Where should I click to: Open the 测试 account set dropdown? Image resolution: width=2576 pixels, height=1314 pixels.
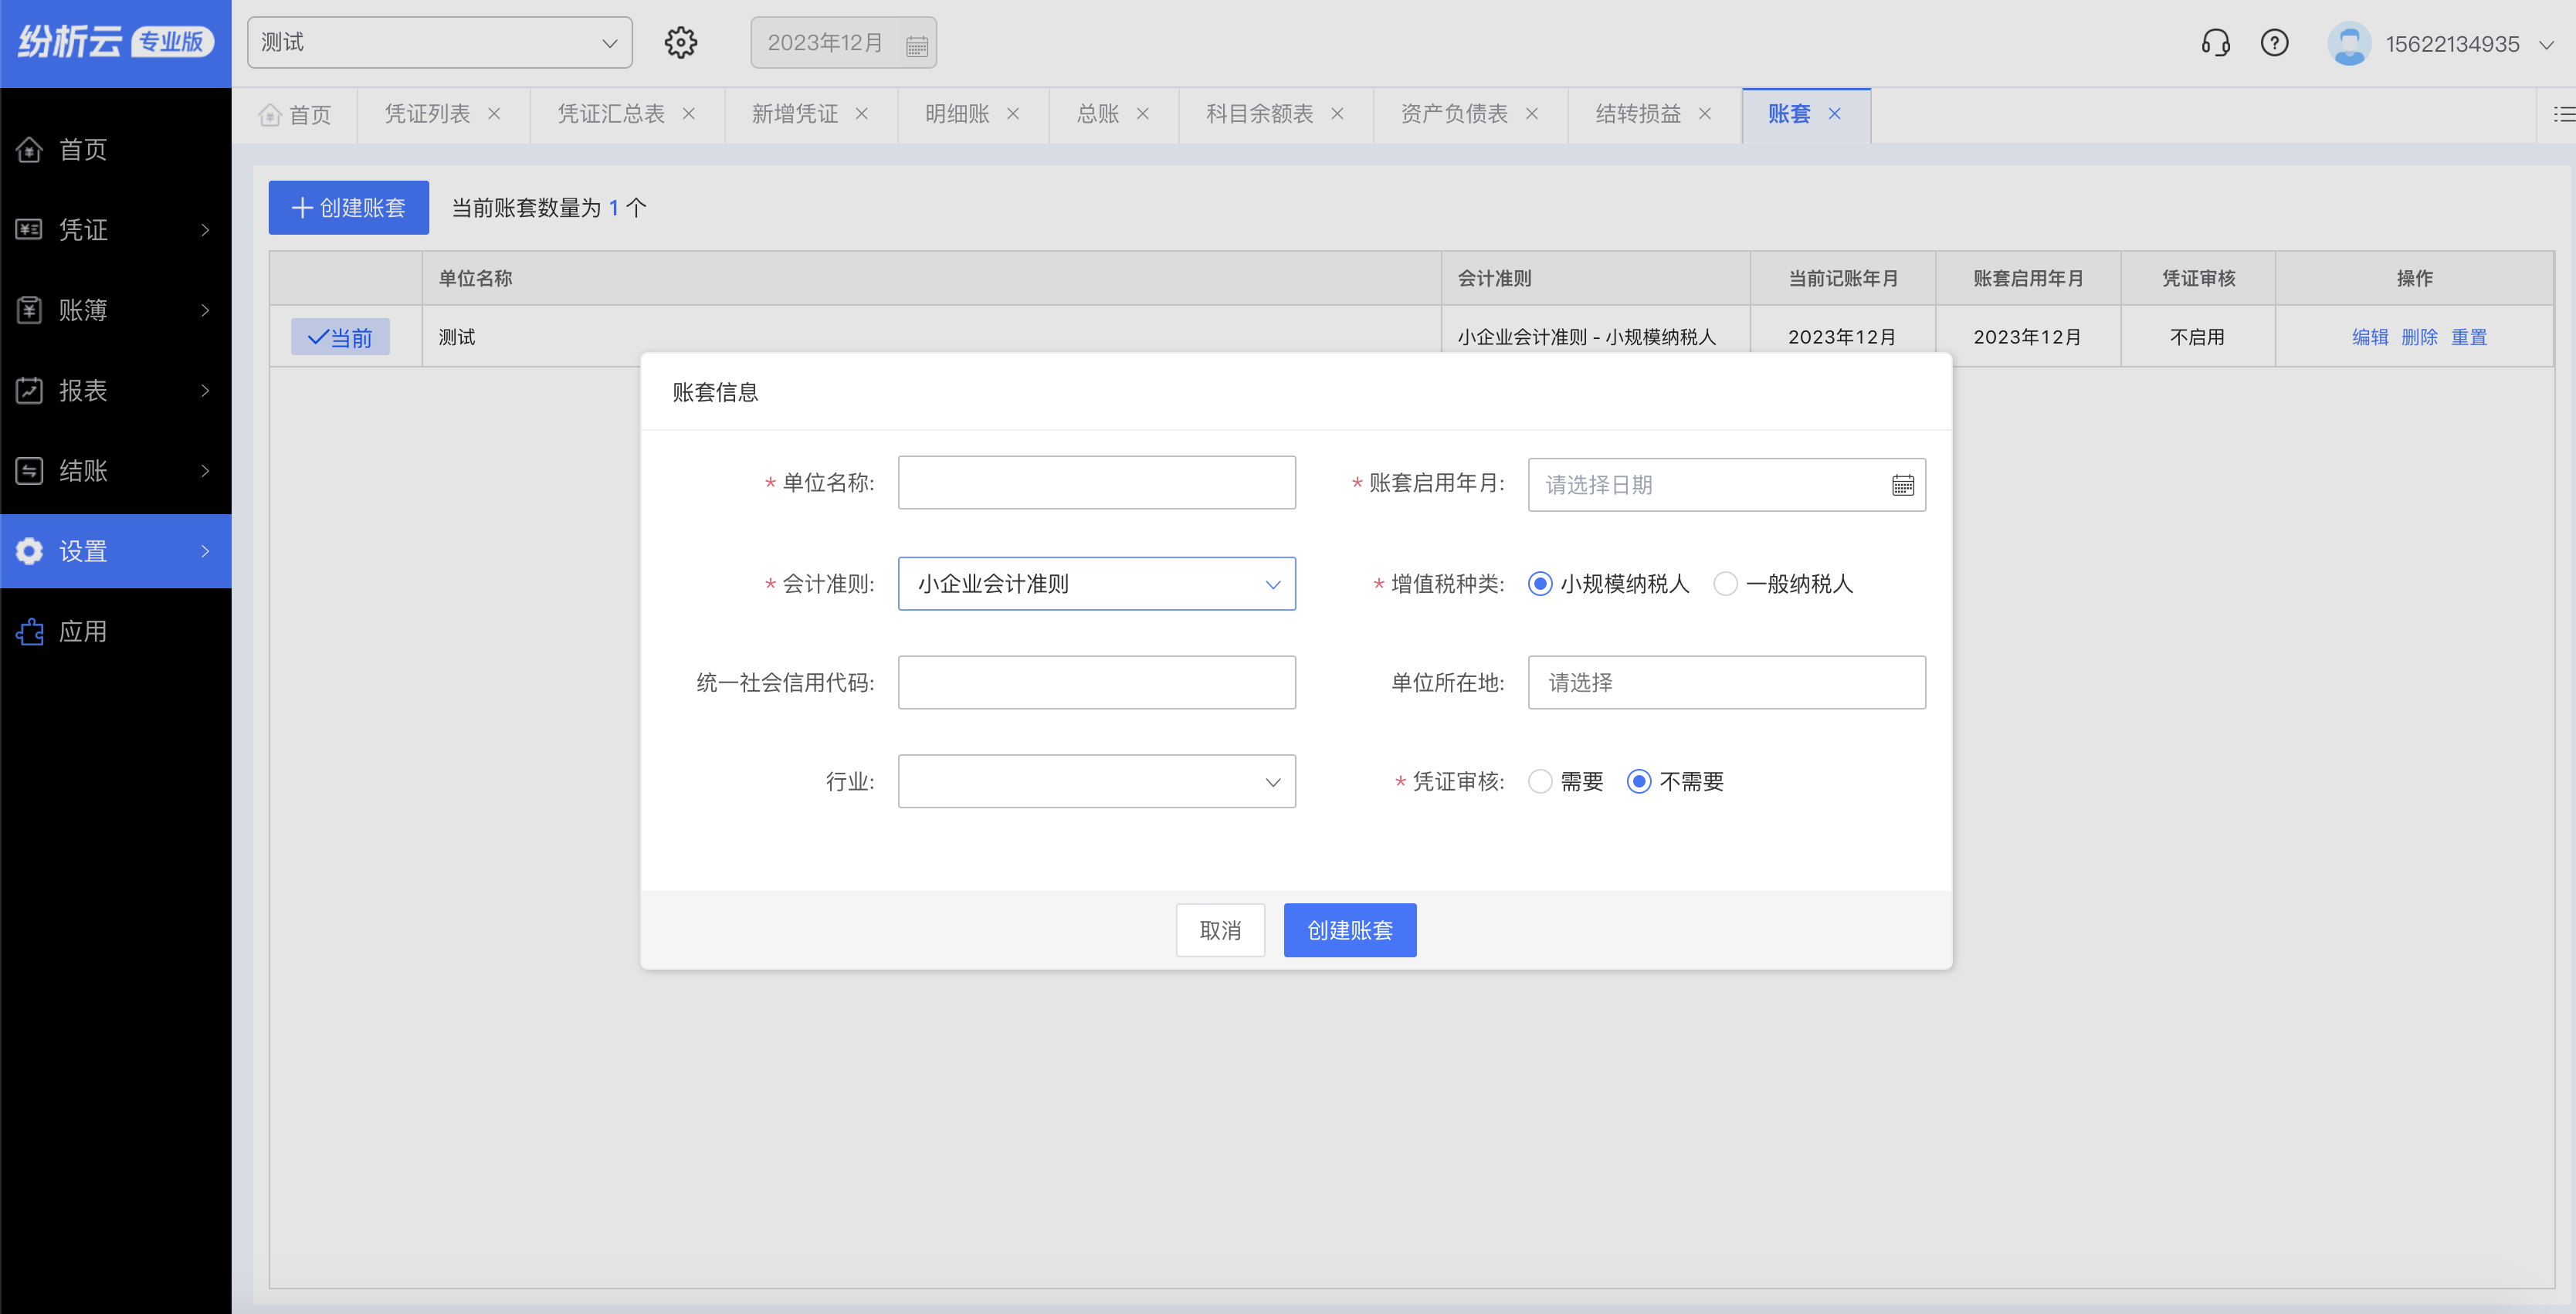point(440,43)
